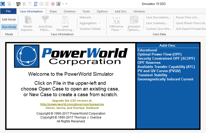Click the PowerWorld application icon in title bar
This screenshot has height=133, width=206.
[x=3, y=4]
